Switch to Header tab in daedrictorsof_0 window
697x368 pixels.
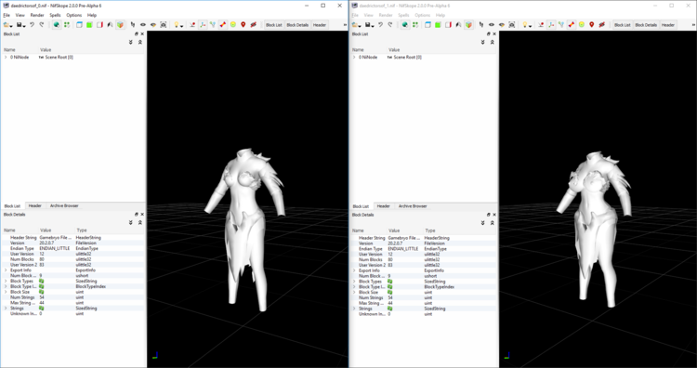35,205
